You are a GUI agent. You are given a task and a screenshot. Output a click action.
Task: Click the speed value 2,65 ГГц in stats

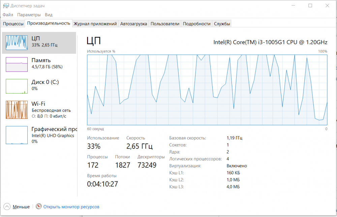[x=140, y=146]
